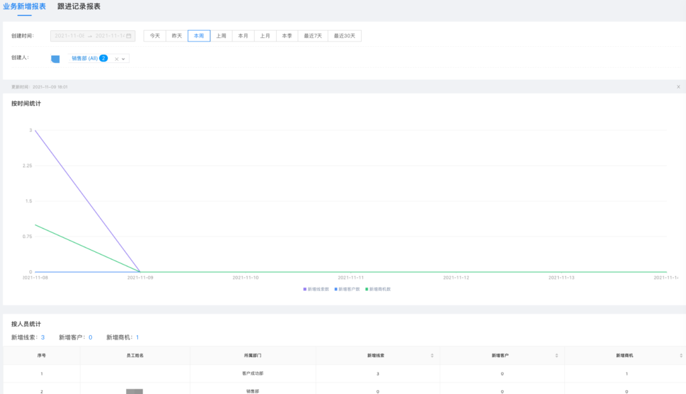Close the update time notice bar
The height and width of the screenshot is (394, 686).
point(678,86)
